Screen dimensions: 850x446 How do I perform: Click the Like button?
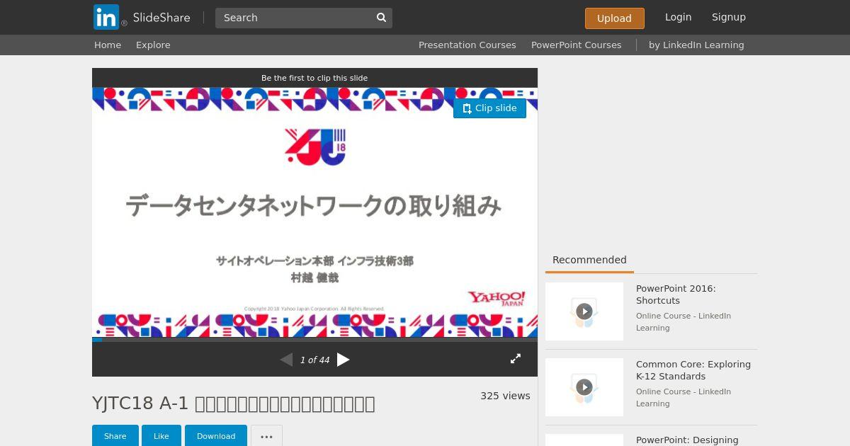tap(161, 436)
